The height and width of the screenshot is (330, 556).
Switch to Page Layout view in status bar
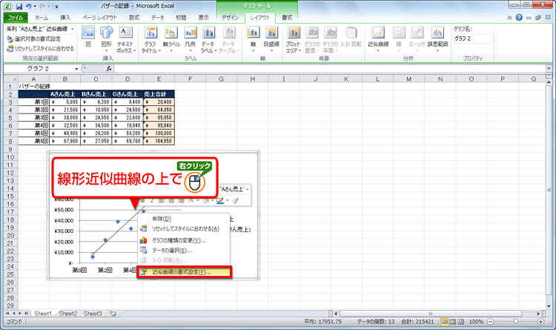[x=452, y=322]
